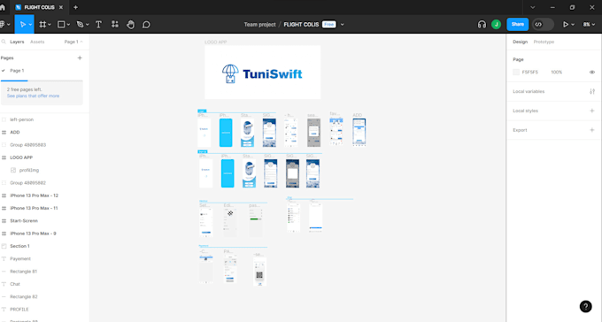The image size is (602, 322).
Task: Select the Hand tool
Action: point(130,25)
